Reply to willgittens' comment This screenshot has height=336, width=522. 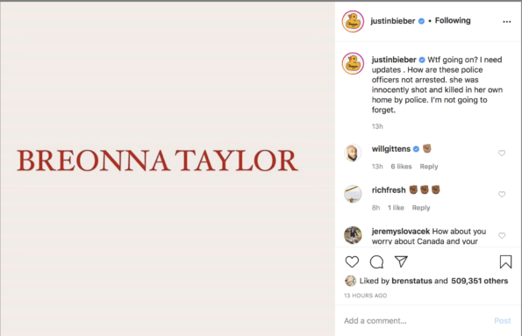coord(429,167)
